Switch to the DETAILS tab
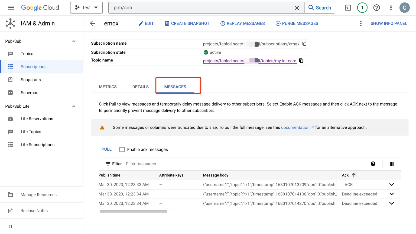416x234 pixels. [x=140, y=87]
